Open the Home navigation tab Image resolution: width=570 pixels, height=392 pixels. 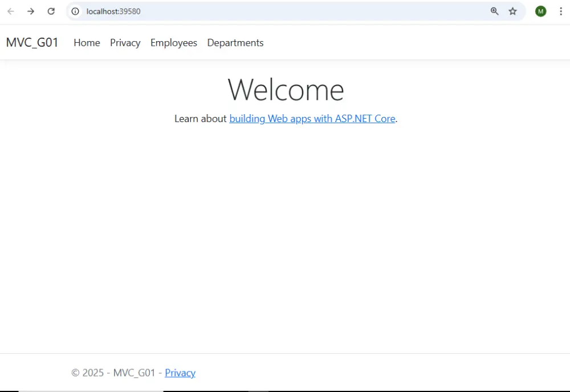click(x=87, y=42)
